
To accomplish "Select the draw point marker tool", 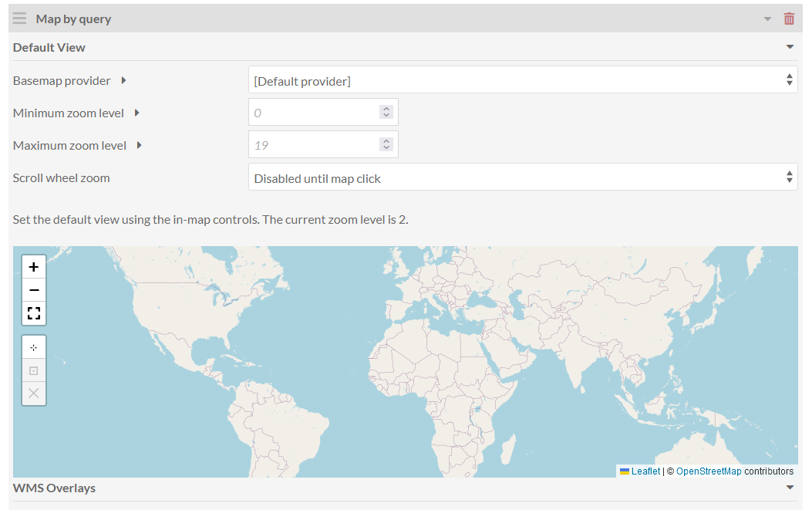I will (34, 347).
